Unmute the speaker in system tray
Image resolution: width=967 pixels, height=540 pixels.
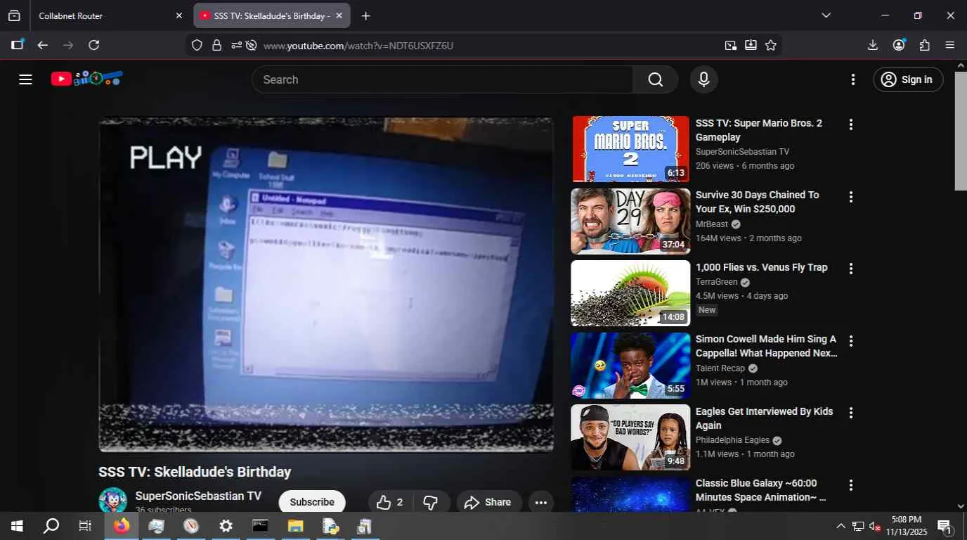pyautogui.click(x=875, y=526)
